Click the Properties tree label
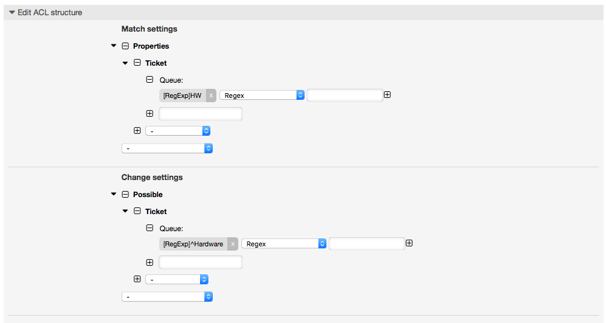This screenshot has width=606, height=323. tap(151, 46)
